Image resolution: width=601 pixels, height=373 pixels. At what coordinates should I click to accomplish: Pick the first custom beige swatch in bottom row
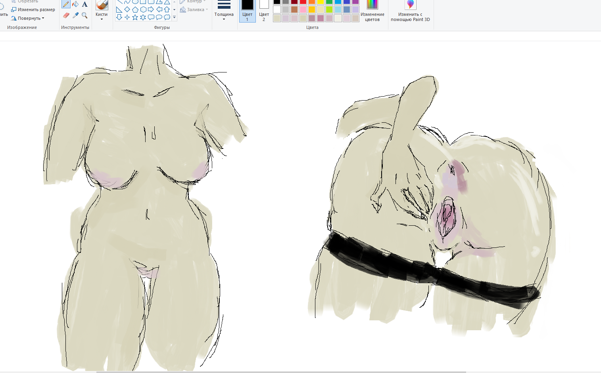coord(277,18)
